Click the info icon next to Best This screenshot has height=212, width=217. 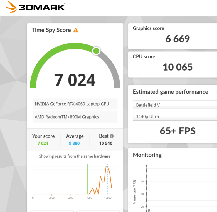tap(112, 136)
